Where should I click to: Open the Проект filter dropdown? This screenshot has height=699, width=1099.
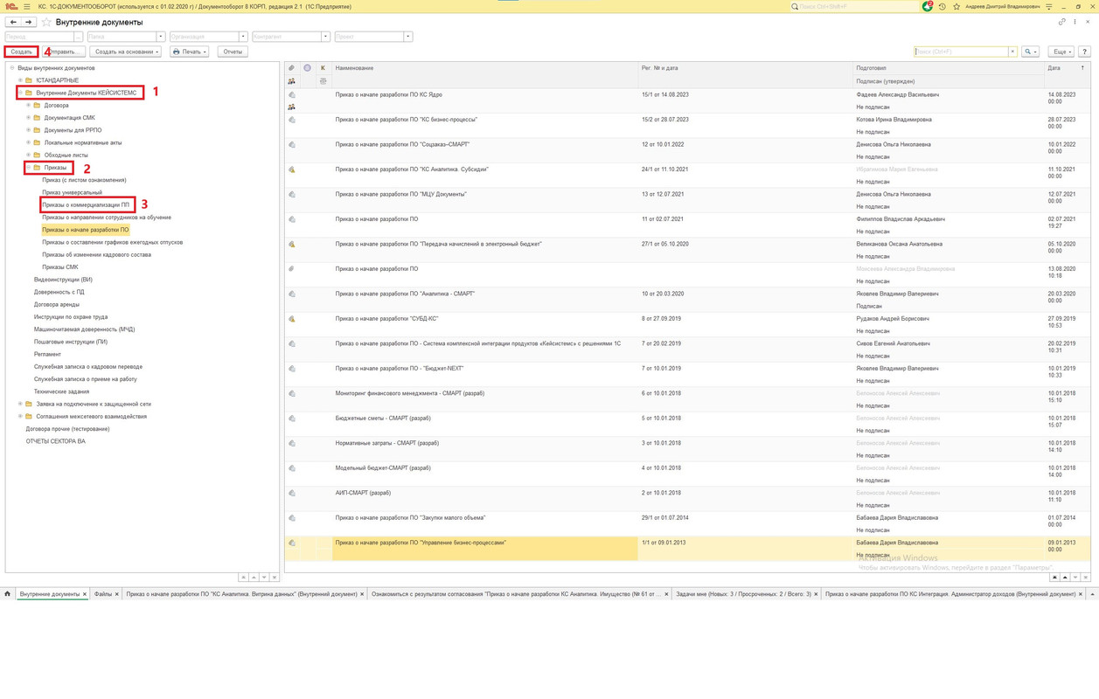tap(408, 37)
